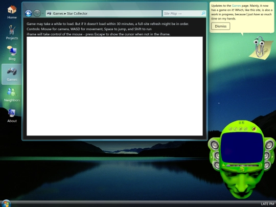Skip forward in the green media player
Image resolution: width=276 pixels, height=207 pixels.
pos(246,129)
